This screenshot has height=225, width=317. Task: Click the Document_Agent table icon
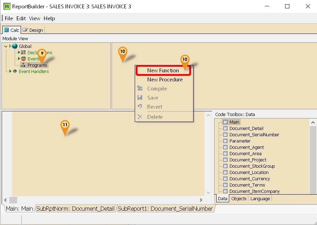pos(225,147)
